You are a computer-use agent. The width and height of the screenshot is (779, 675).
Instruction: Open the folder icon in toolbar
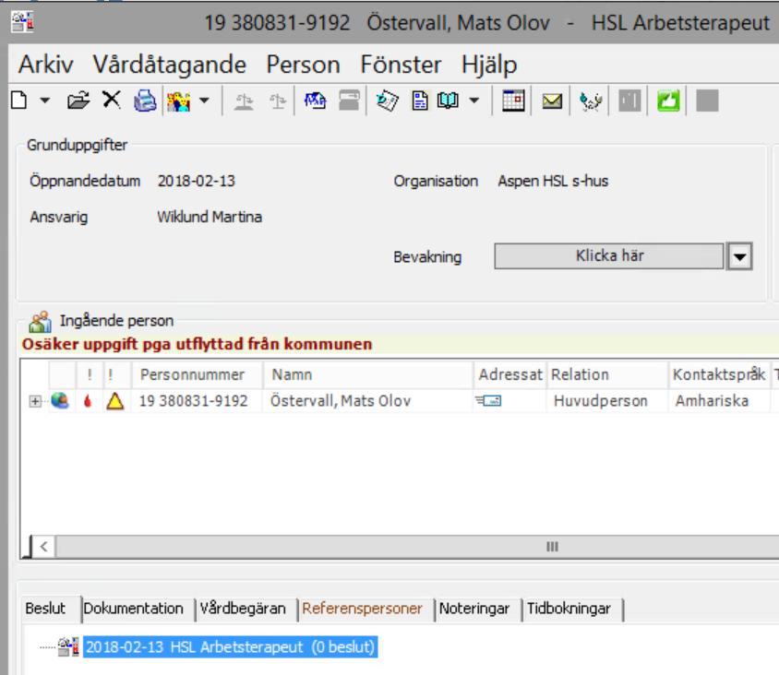[78, 101]
